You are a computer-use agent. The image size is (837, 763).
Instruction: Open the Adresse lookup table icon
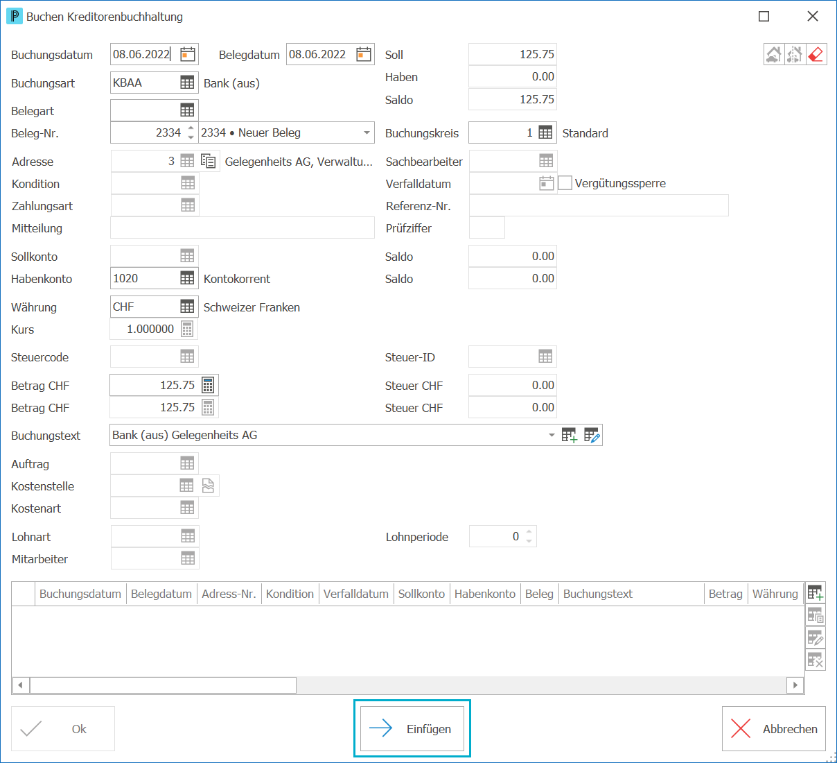pos(187,161)
